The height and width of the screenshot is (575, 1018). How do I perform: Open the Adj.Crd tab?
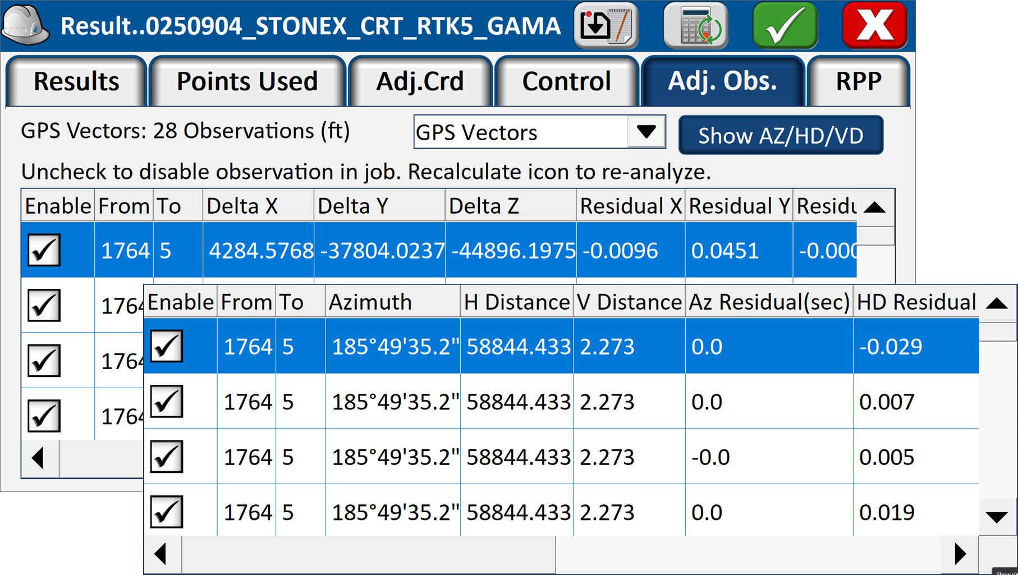[420, 81]
